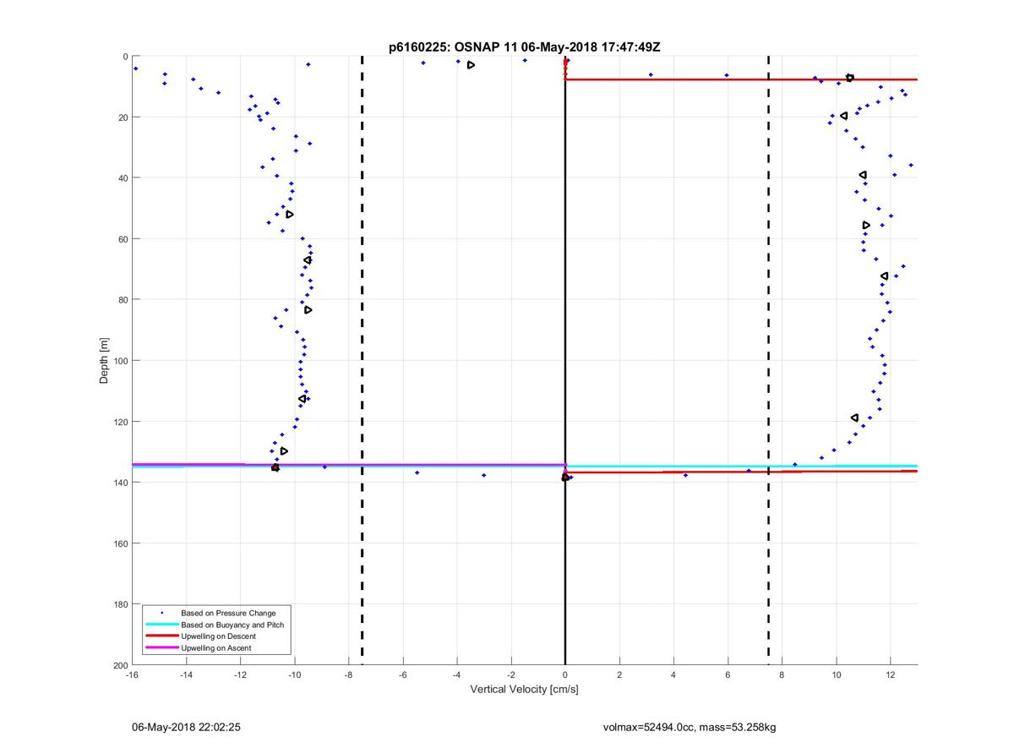Click x-axis tick label 4

[x=673, y=675]
